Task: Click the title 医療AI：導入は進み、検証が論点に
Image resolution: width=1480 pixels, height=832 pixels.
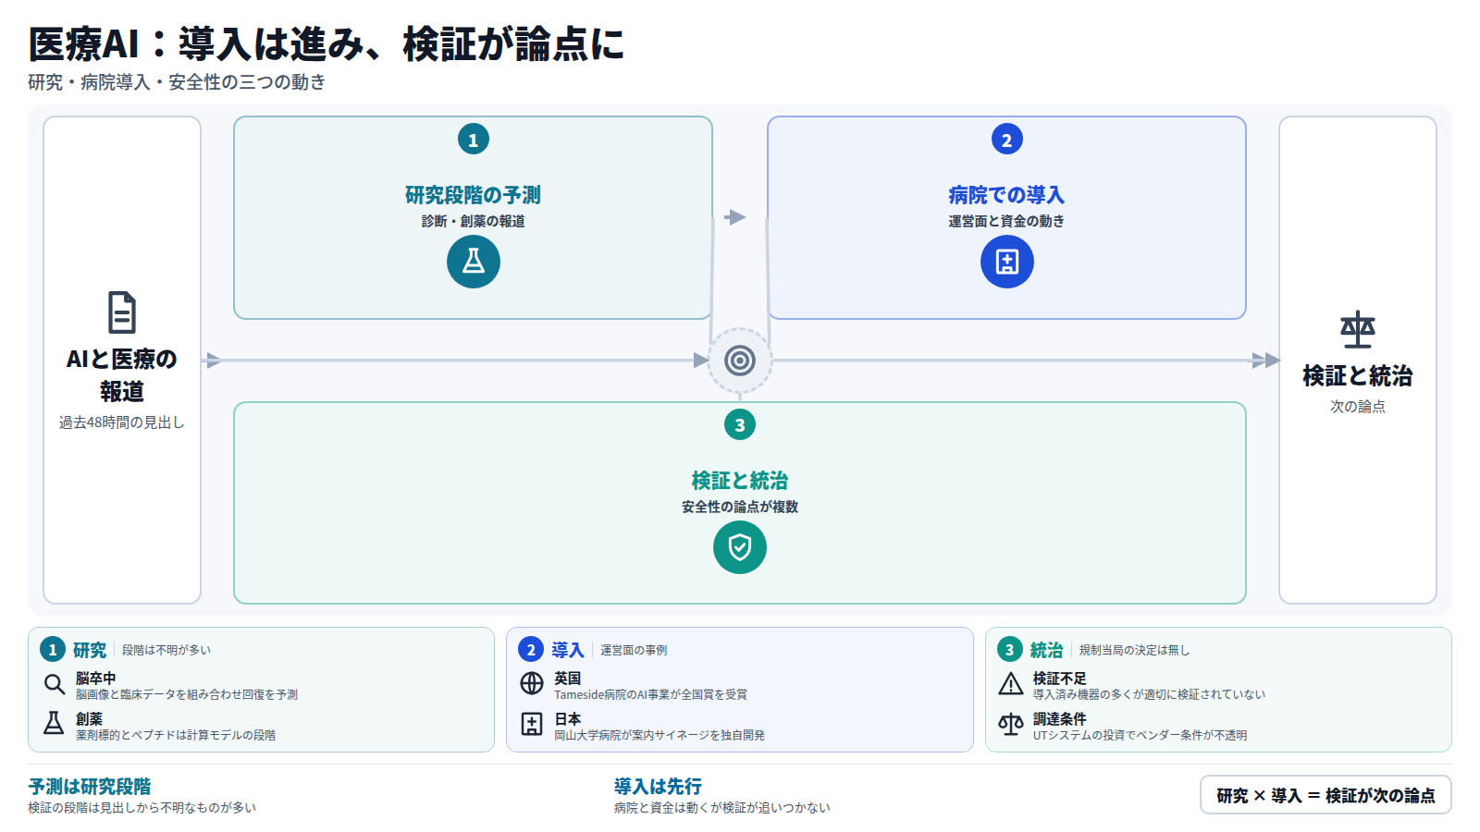Action: click(327, 44)
